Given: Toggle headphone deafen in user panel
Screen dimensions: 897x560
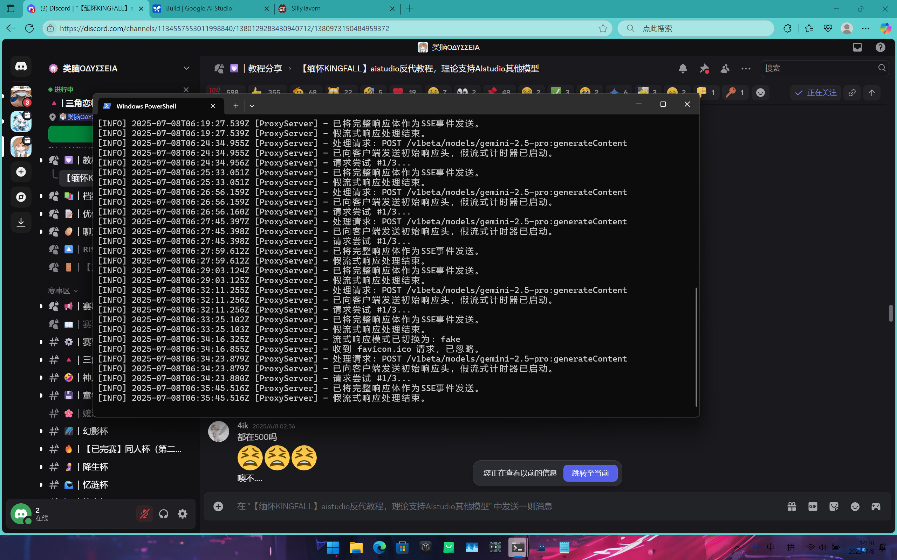Looking at the screenshot, I should click(x=164, y=514).
